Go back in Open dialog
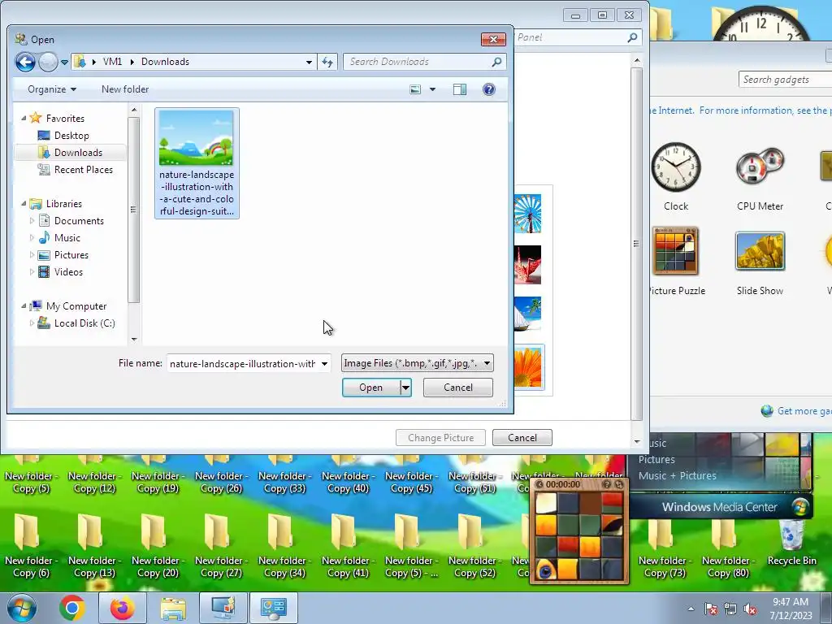This screenshot has height=624, width=832. [25, 62]
